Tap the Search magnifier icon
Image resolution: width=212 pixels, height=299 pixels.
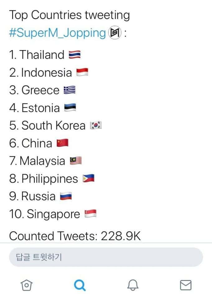80,285
